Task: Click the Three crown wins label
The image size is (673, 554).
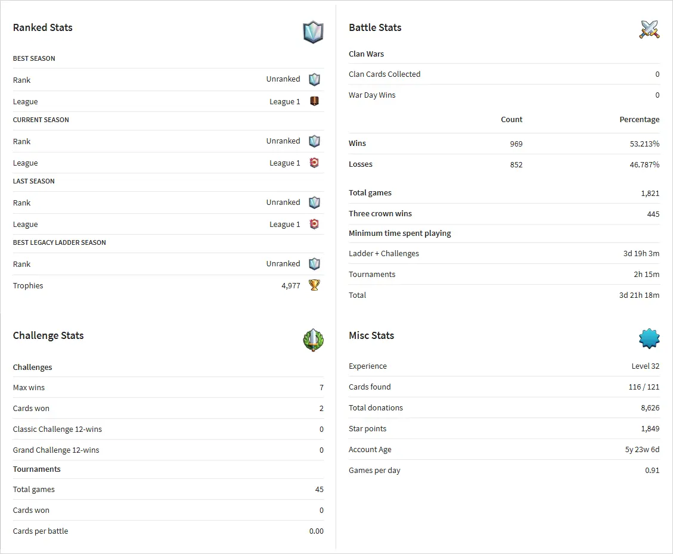Action: pyautogui.click(x=380, y=213)
